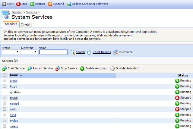Open the mysql service link
Screen dimensions: 193x129
coord(14,98)
